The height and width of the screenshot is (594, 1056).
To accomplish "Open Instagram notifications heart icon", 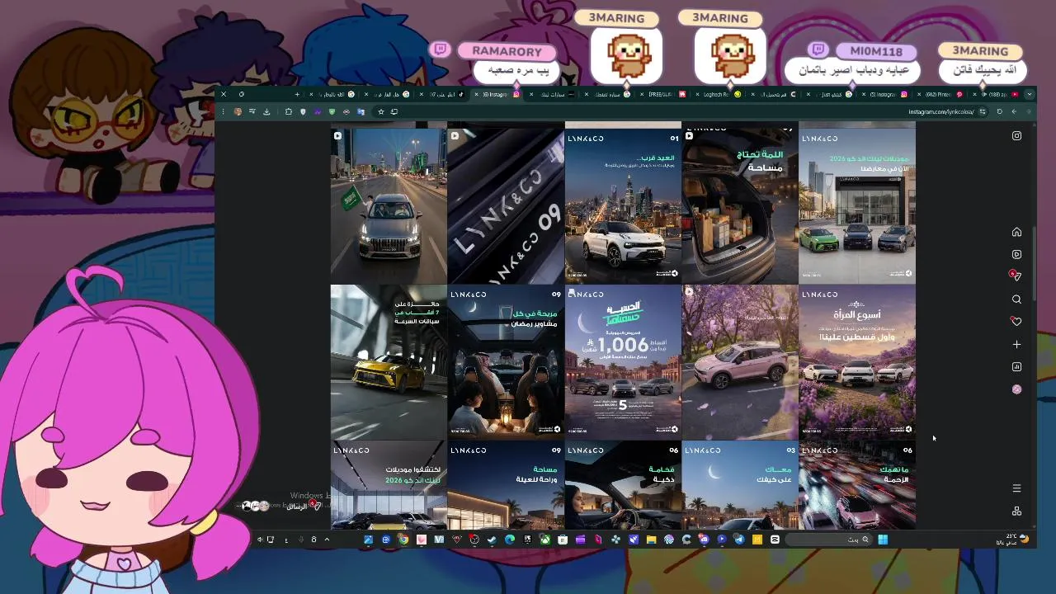I will click(1016, 322).
